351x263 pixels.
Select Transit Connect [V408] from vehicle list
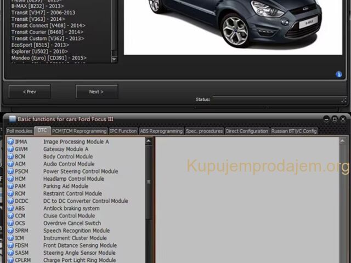tap(48, 25)
